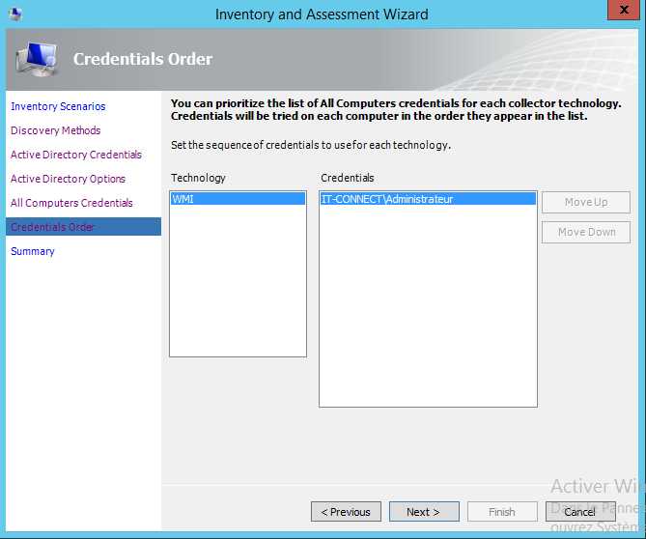This screenshot has width=646, height=539.
Task: Jump to Active Directory Options
Action: pos(68,179)
